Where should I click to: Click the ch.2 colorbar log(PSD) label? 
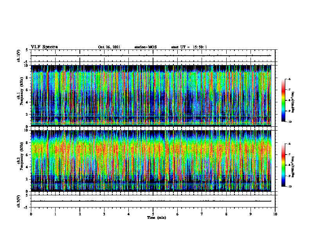point(293,167)
